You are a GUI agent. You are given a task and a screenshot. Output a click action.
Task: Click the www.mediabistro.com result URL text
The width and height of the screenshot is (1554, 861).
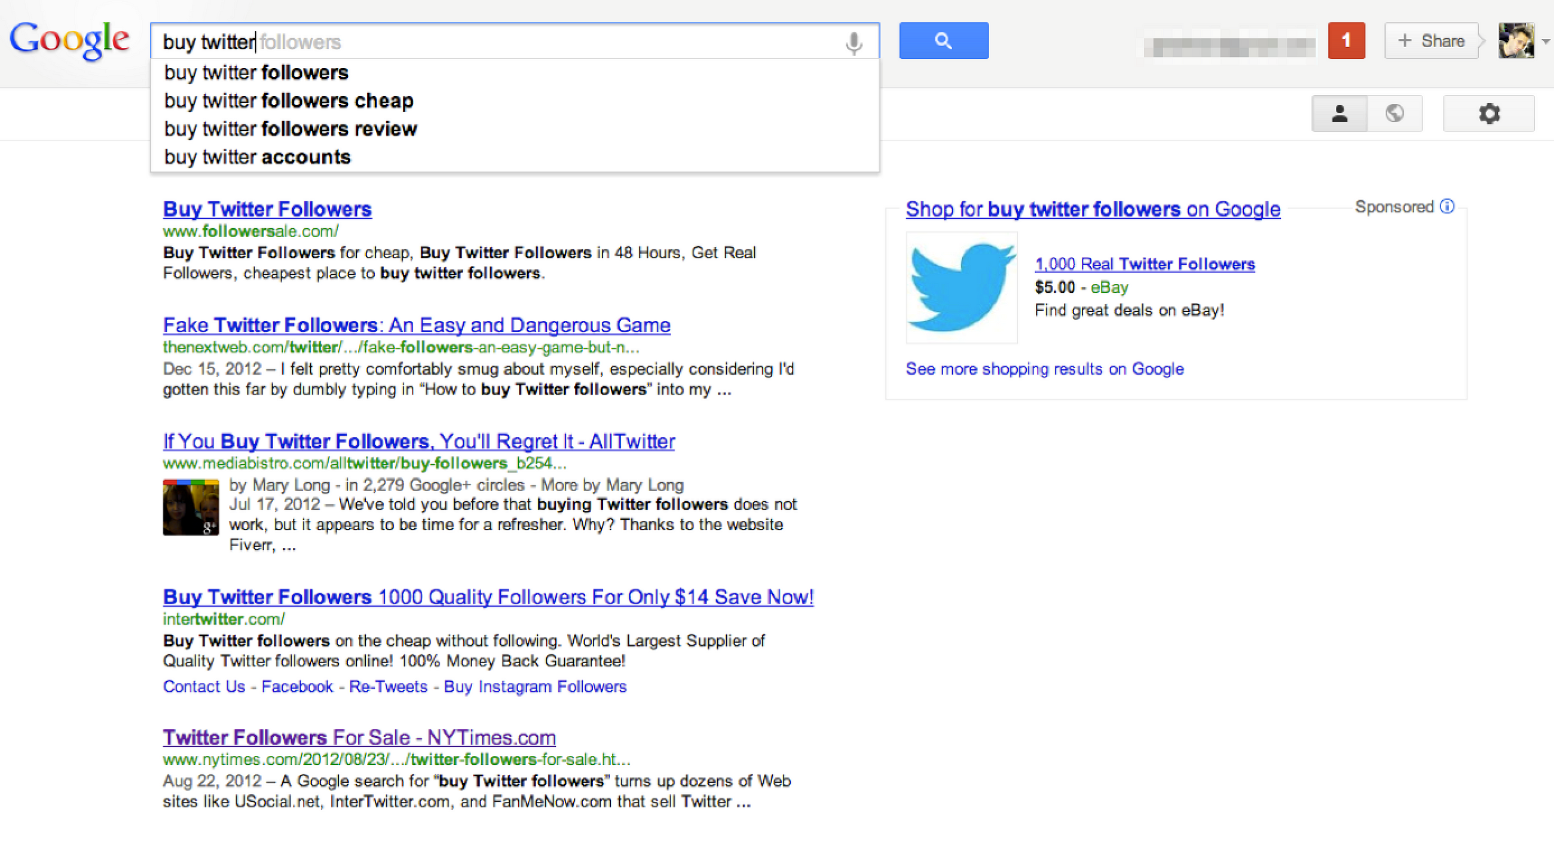[x=365, y=463]
